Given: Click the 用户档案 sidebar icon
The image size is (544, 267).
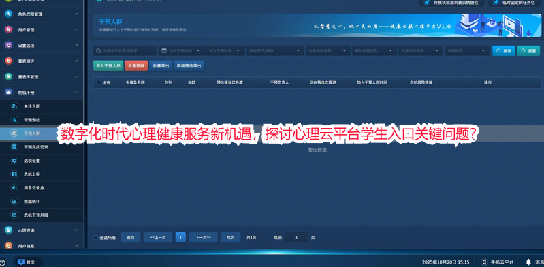Looking at the screenshot, I should tap(9, 246).
